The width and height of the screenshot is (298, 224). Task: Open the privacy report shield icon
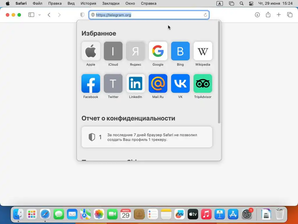[82, 15]
